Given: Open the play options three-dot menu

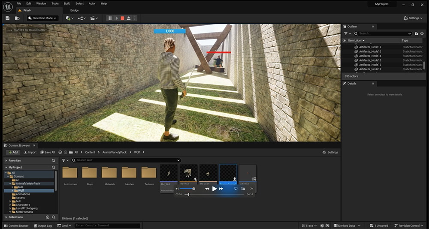Looking at the screenshot, I should click(134, 18).
